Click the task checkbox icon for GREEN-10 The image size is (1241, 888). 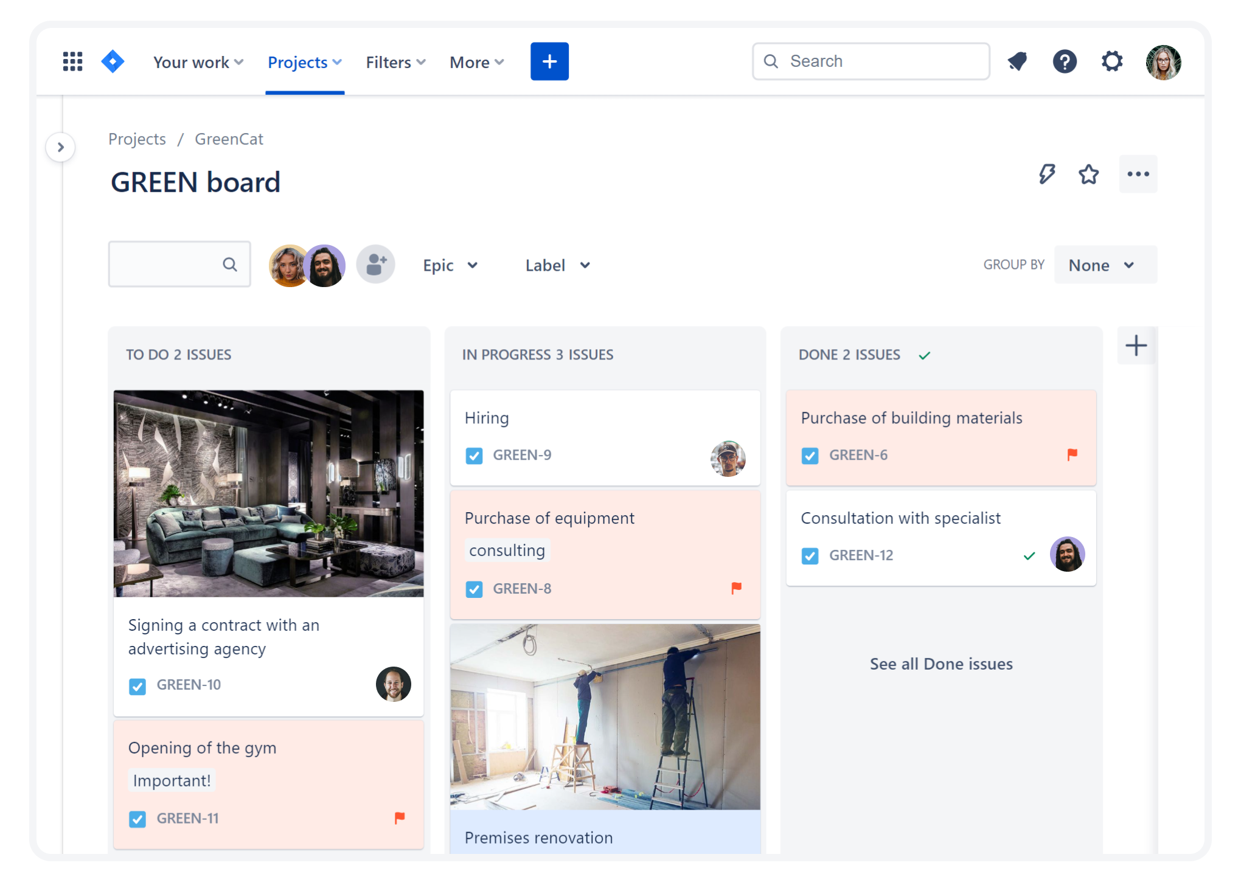pyautogui.click(x=137, y=686)
